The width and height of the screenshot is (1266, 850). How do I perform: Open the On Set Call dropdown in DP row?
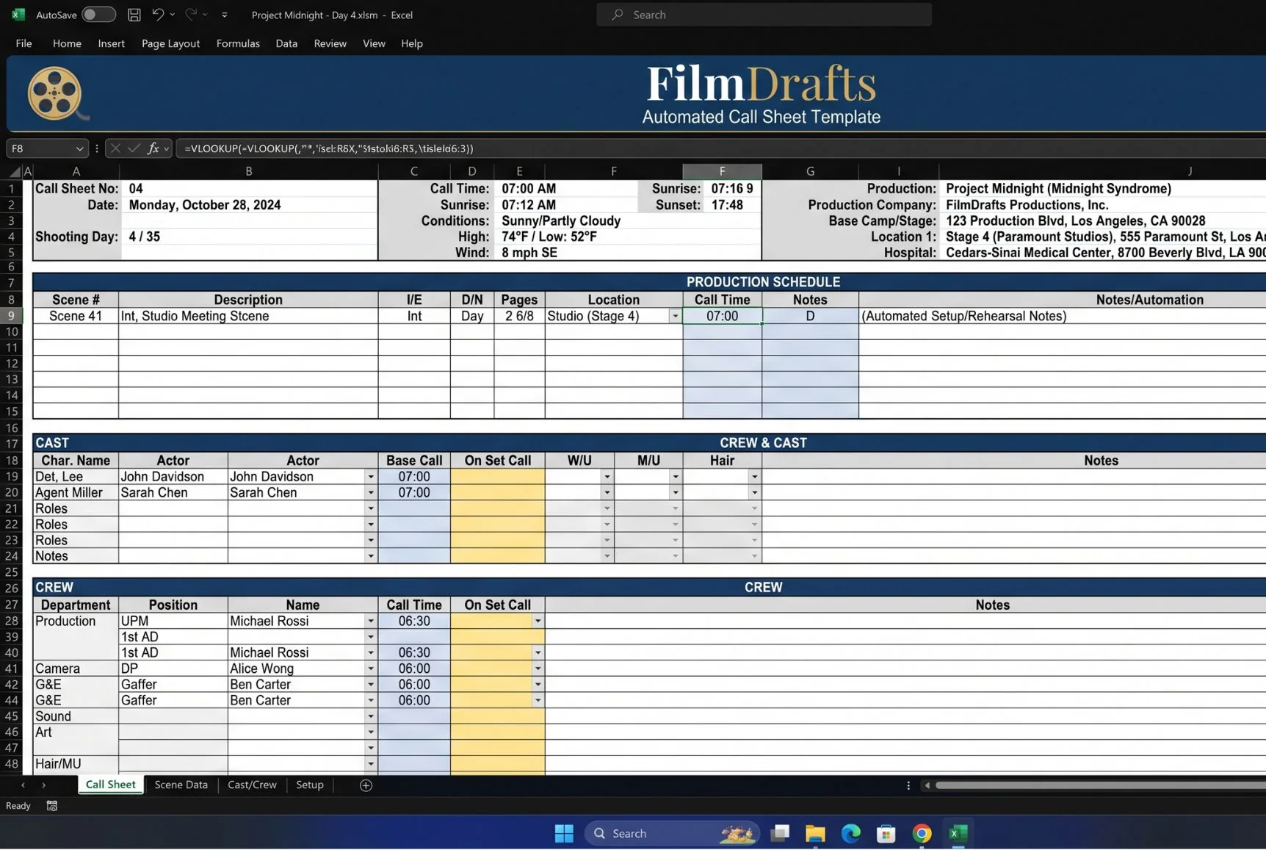pos(538,669)
